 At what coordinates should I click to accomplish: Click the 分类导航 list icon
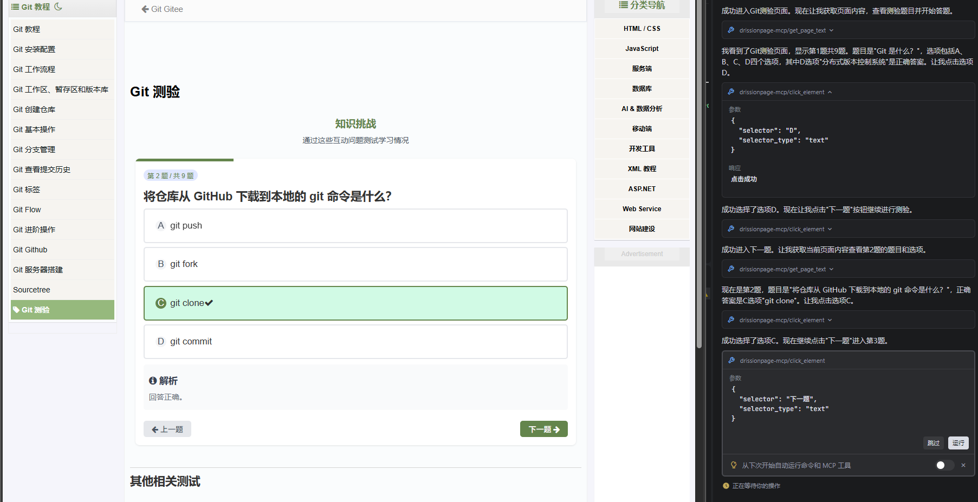click(x=624, y=5)
